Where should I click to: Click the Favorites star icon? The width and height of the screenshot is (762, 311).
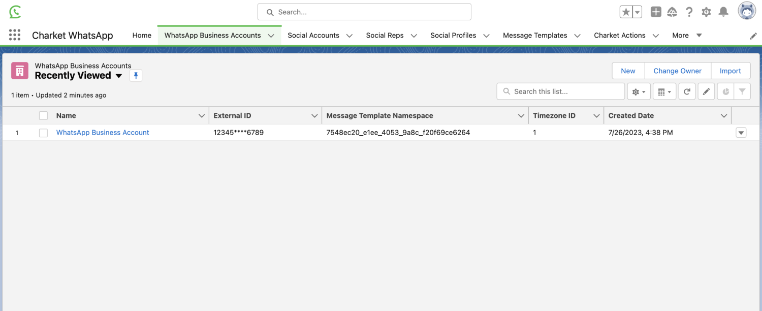(626, 12)
